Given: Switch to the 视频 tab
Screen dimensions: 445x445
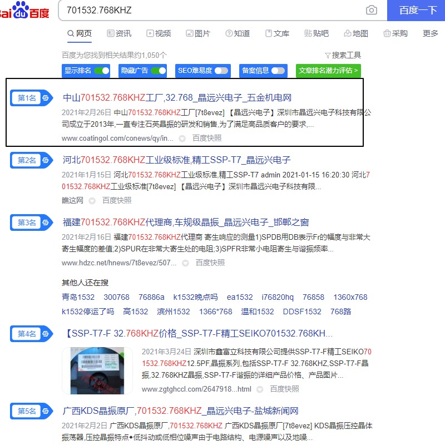Looking at the screenshot, I should click(x=159, y=33).
